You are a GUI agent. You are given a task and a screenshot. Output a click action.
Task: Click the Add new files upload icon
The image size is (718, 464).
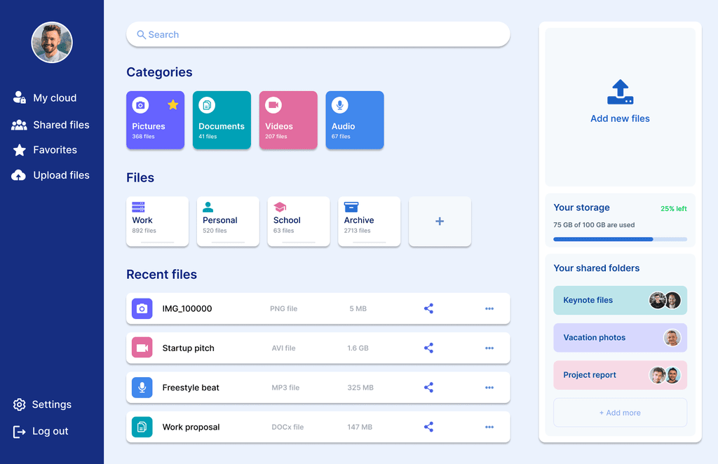point(620,92)
